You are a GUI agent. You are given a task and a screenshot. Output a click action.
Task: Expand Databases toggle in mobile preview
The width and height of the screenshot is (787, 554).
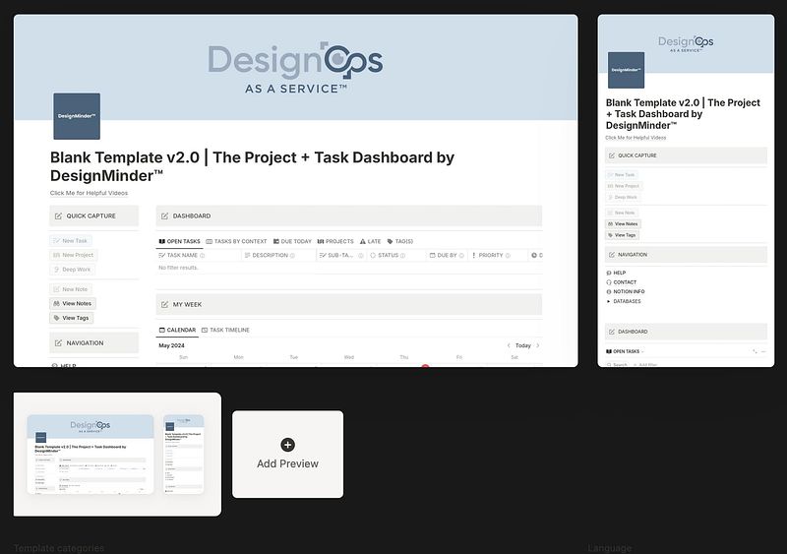pyautogui.click(x=609, y=301)
